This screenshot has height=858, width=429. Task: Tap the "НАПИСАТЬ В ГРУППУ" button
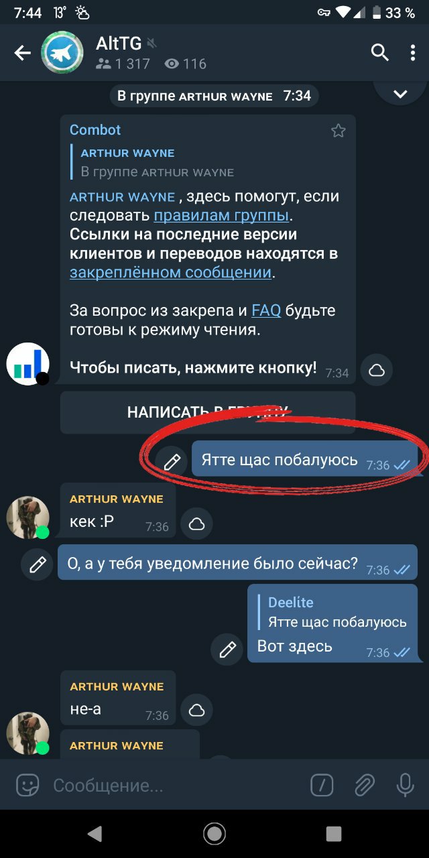click(x=208, y=412)
